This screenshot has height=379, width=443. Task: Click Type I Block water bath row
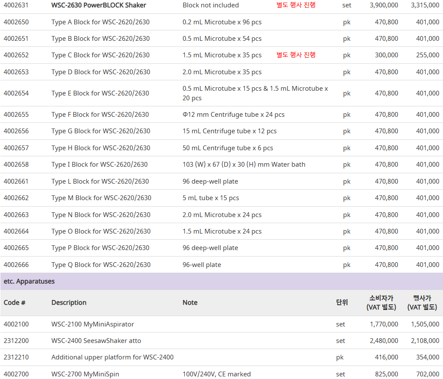click(x=221, y=165)
